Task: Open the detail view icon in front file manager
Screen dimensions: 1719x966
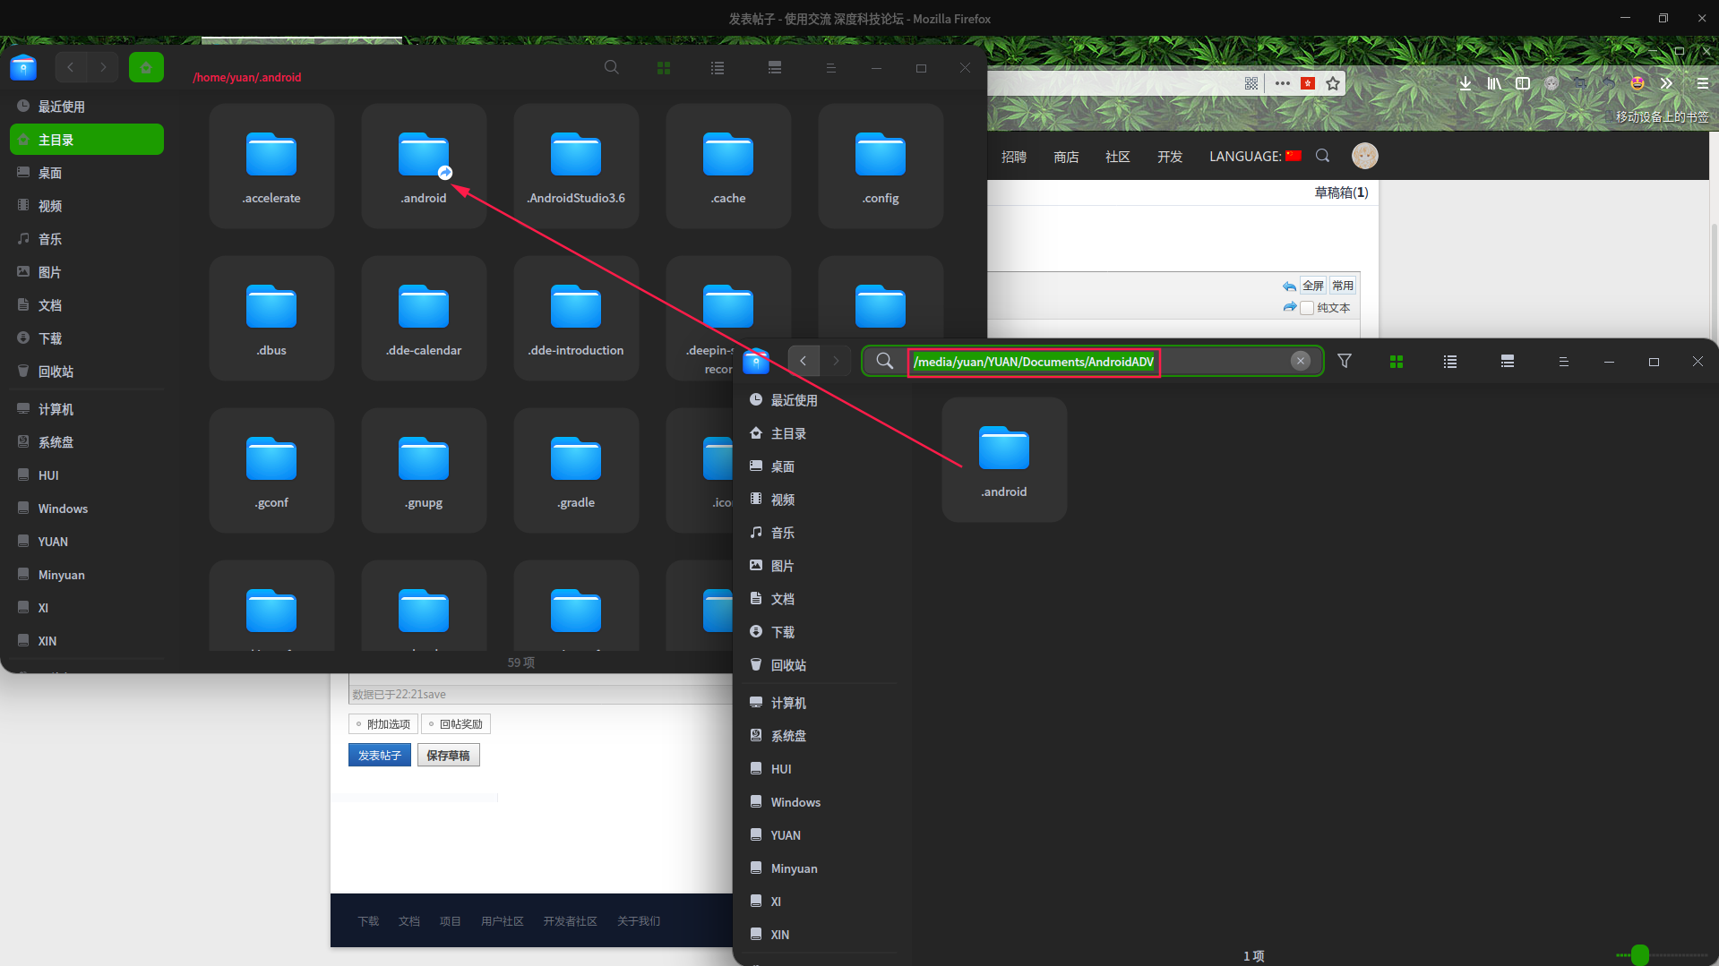Action: (1508, 362)
